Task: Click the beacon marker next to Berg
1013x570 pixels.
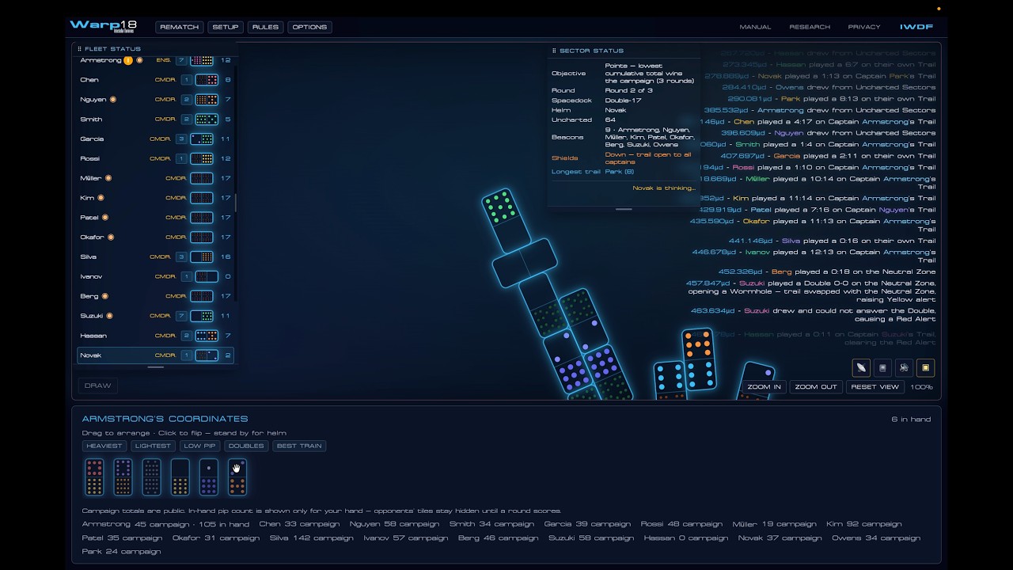Action: pos(106,296)
